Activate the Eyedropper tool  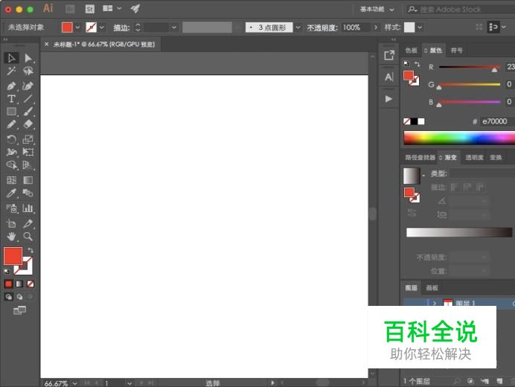pyautogui.click(x=11, y=193)
